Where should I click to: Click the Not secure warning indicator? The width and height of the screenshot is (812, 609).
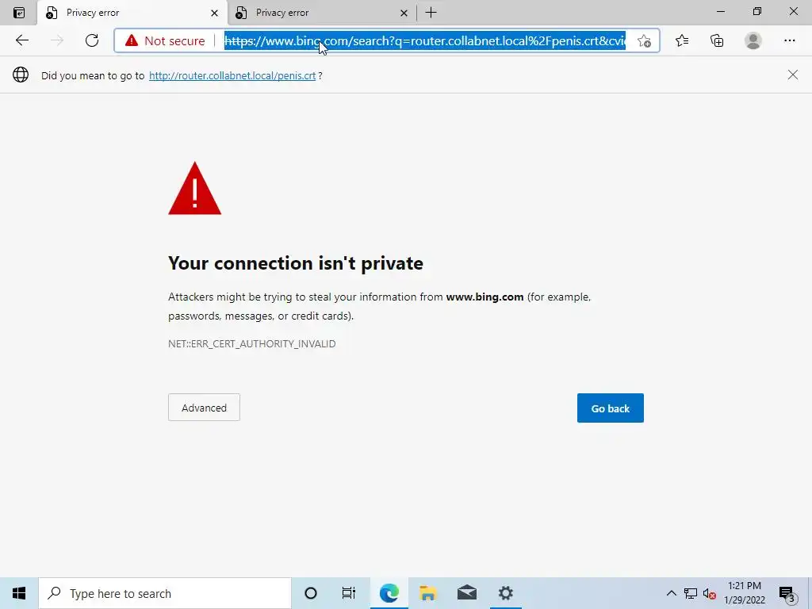(x=165, y=41)
